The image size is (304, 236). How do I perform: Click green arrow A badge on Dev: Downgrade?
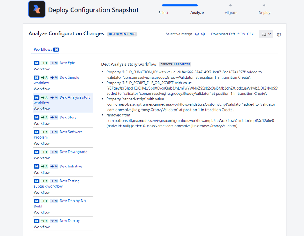coord(44,152)
